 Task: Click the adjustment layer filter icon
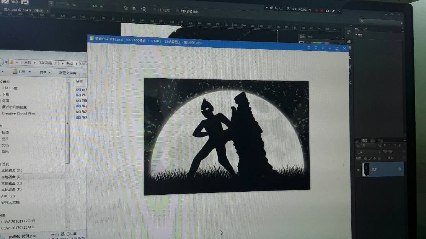pos(385,145)
